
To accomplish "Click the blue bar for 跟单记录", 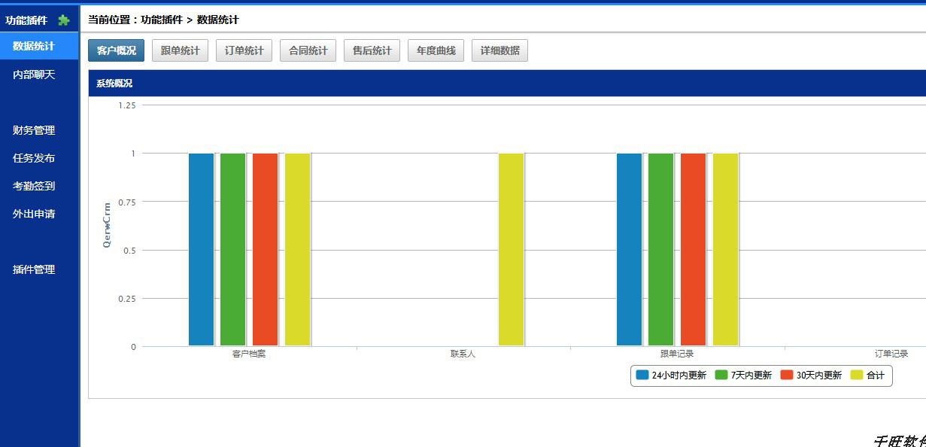I will [x=630, y=250].
